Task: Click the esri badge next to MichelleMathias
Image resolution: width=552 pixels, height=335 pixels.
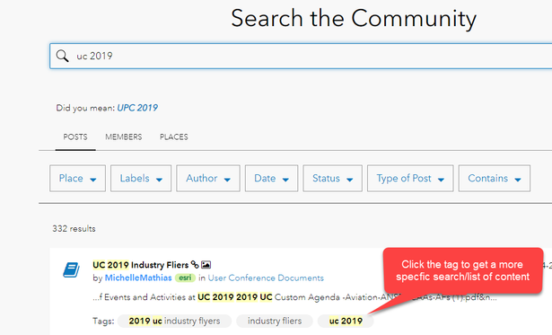Action: (185, 278)
